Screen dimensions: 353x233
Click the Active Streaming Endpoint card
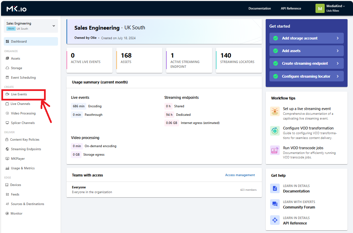pos(189,60)
